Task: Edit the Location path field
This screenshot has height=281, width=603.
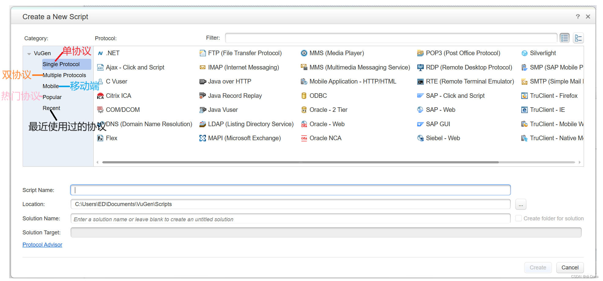Action: (290, 204)
